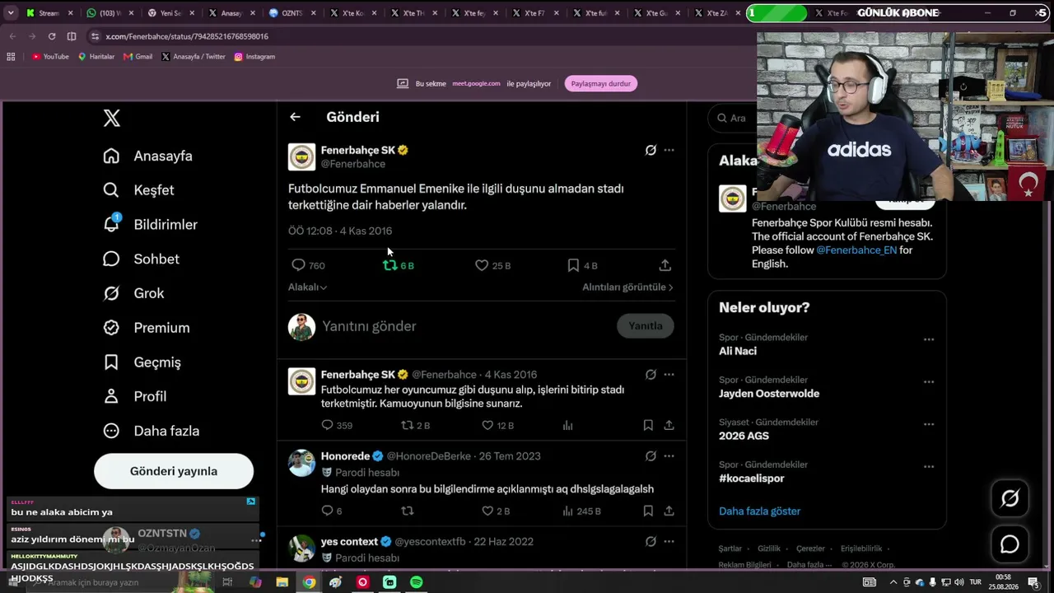Open Premium in the sidebar
The width and height of the screenshot is (1054, 593).
click(x=146, y=328)
